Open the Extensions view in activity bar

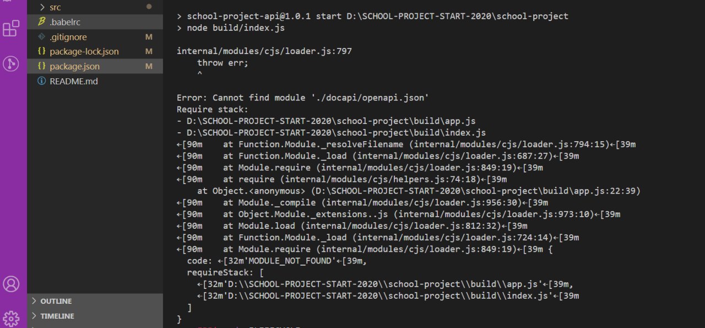11,29
